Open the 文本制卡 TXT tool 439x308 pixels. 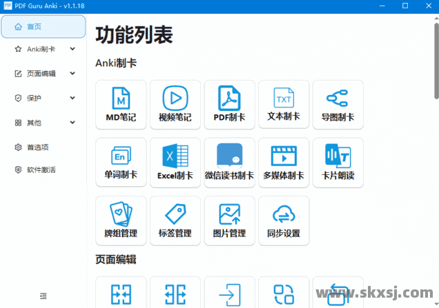(x=284, y=105)
